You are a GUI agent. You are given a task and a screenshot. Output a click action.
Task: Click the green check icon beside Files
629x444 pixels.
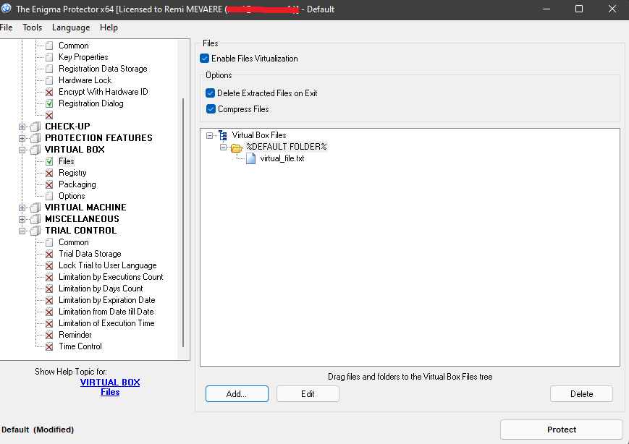pos(49,161)
